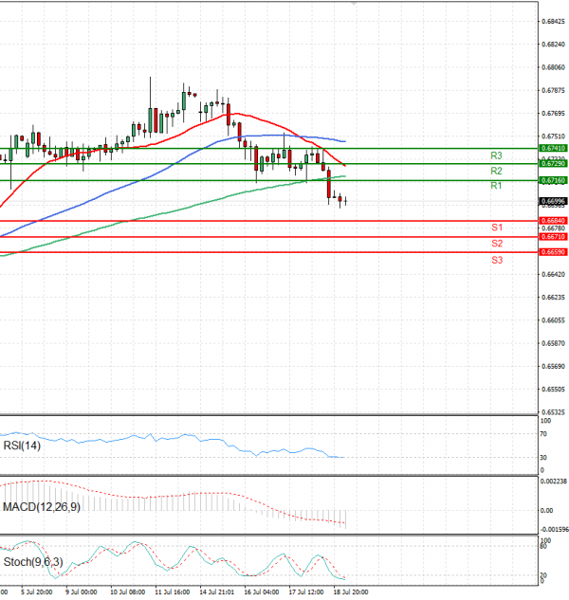
Task: Click the 10 Jul 08:00 time label
Action: tap(127, 592)
